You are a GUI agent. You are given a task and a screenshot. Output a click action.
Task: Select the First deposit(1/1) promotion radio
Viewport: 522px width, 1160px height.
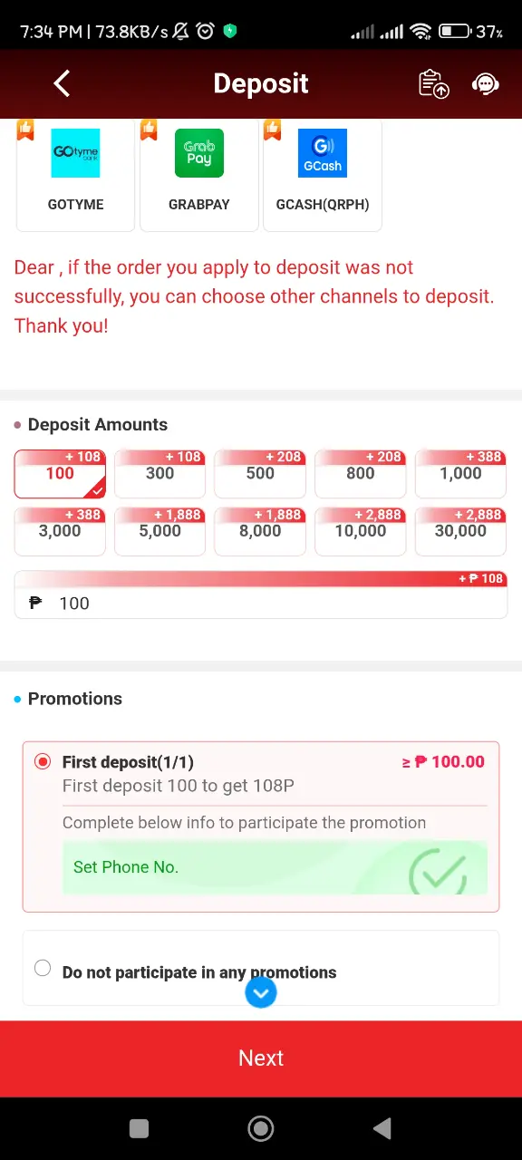(43, 761)
